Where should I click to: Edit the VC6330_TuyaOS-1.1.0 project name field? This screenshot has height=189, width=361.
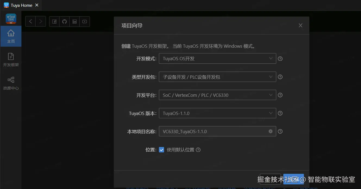tap(218, 131)
